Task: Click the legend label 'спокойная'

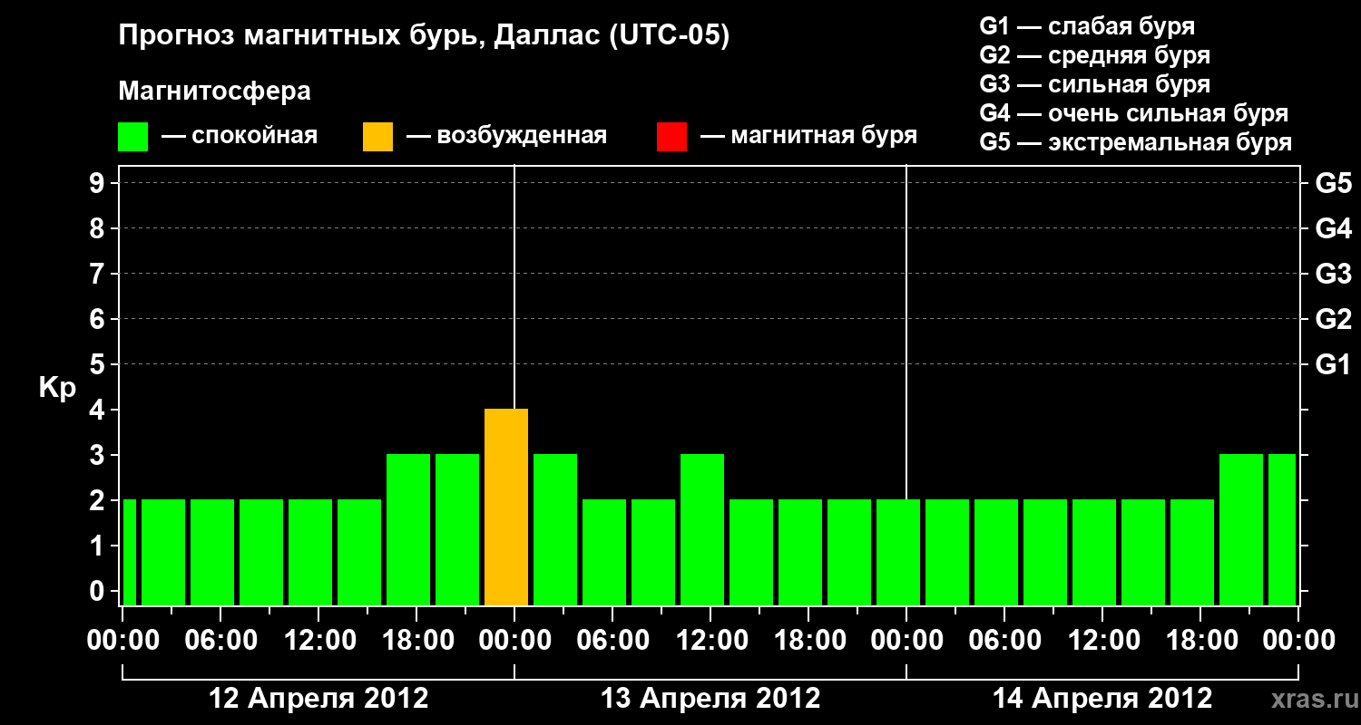Action: coord(254,136)
